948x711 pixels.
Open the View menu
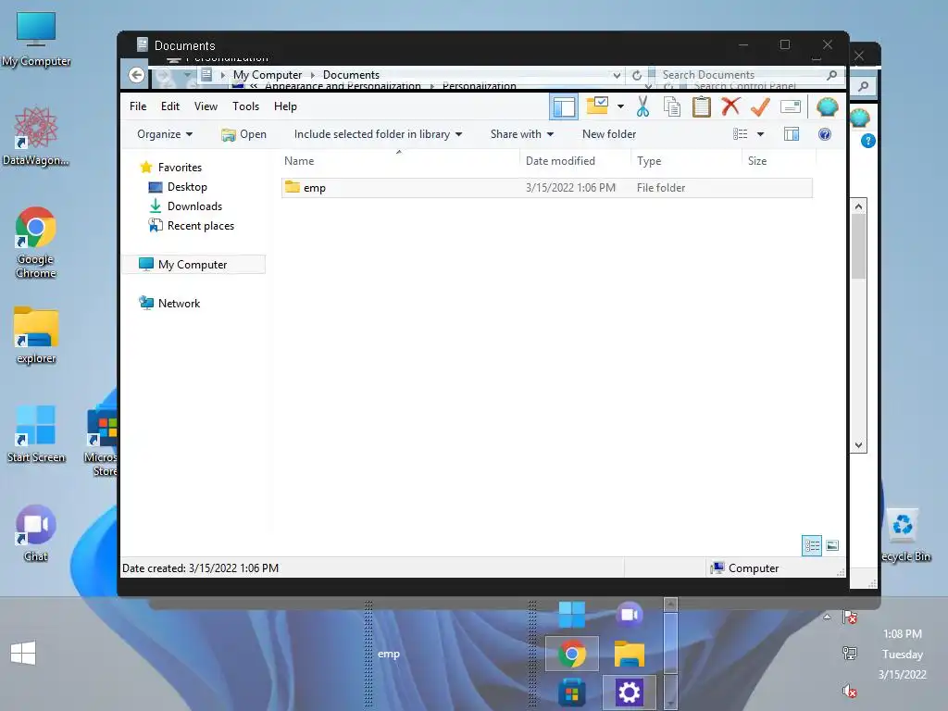tap(206, 106)
